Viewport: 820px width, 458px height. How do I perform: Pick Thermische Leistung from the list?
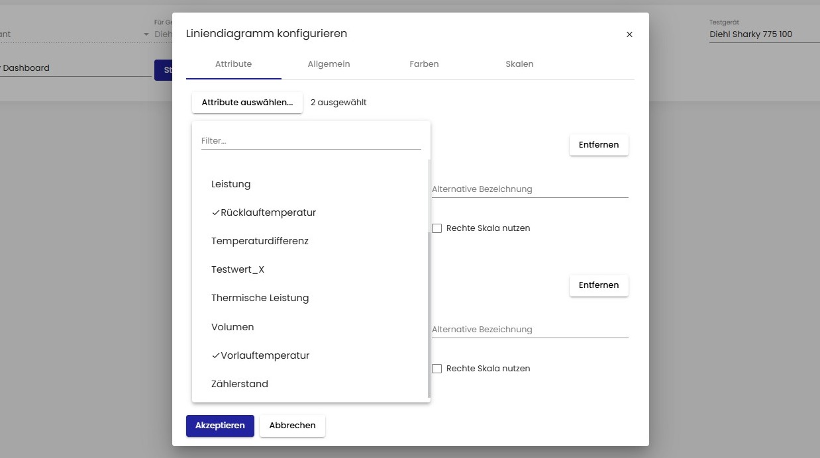pos(260,298)
